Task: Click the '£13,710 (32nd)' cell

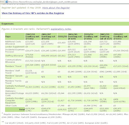Action: tap(33, 61)
